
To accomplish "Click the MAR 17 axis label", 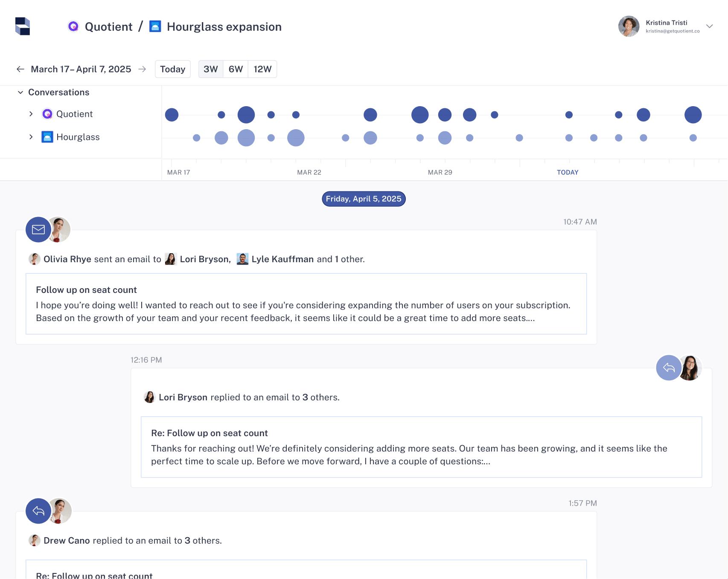I will [x=178, y=172].
